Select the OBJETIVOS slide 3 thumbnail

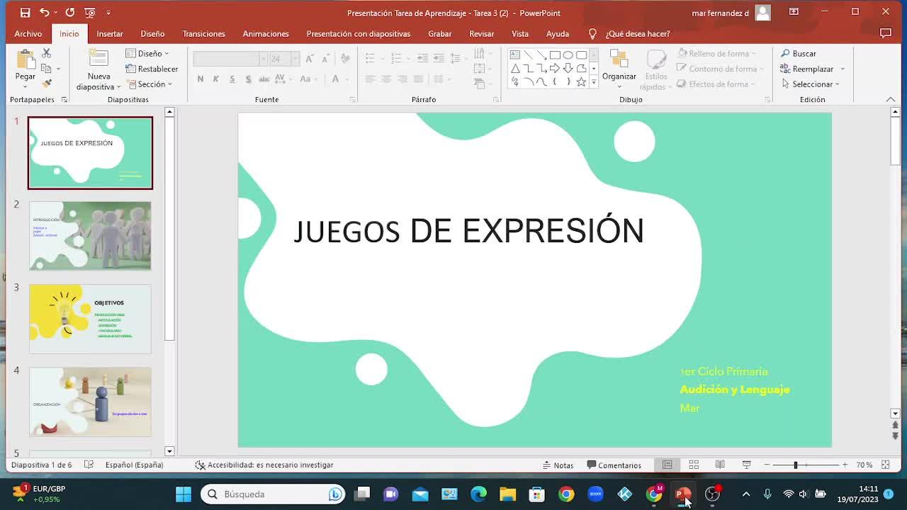(x=90, y=319)
